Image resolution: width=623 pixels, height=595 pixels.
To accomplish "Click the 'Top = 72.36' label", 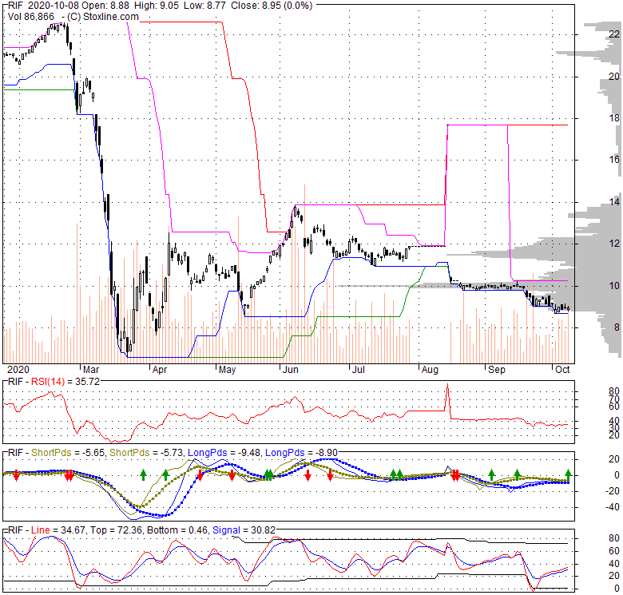I will [x=115, y=530].
